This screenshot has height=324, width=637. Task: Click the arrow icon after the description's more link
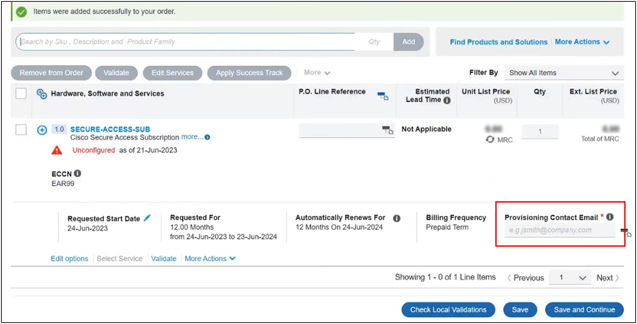(207, 137)
